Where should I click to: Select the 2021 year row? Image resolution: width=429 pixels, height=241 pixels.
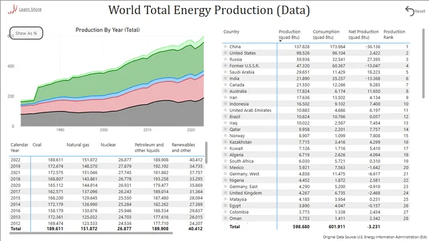point(107,173)
